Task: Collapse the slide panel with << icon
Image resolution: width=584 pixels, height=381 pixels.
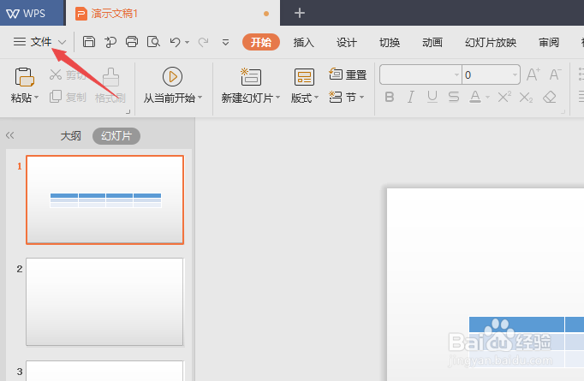Action: [10, 135]
